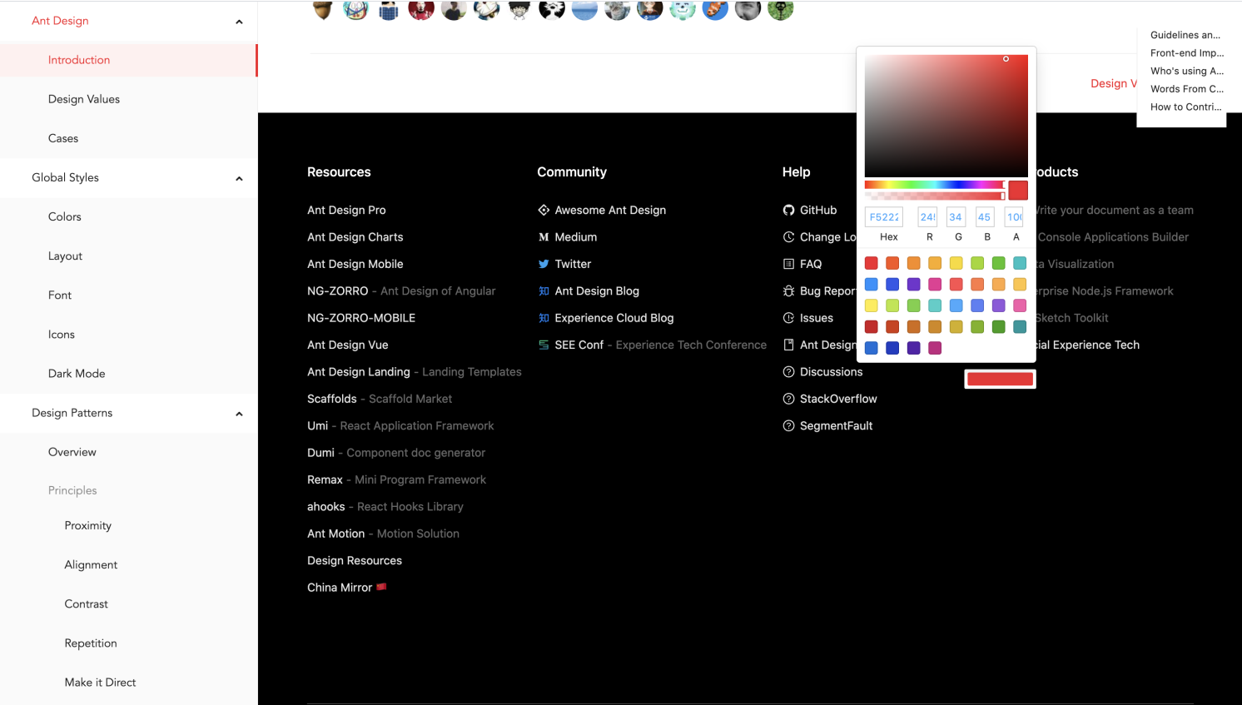Click the StackOverflow question-mark icon
Image resolution: width=1242 pixels, height=705 pixels.
(788, 399)
